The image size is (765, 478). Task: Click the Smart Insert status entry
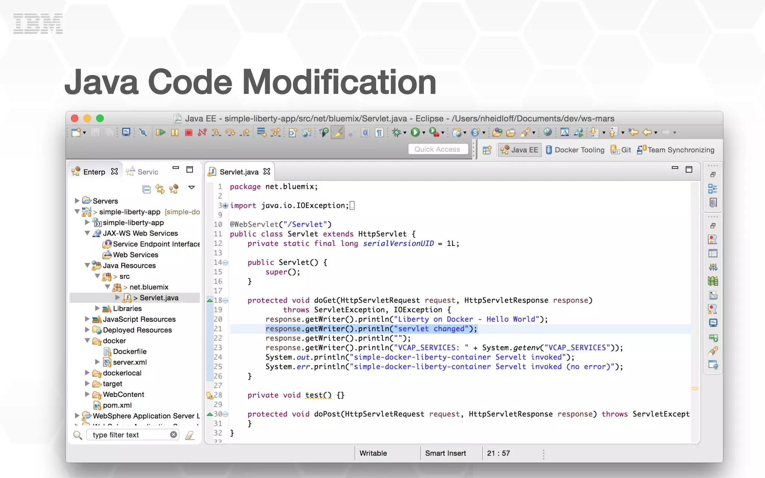(446, 453)
